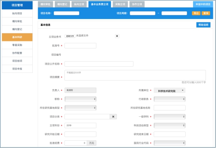
Task: Open 项目结项 in the sidebar
Action: [17, 61]
